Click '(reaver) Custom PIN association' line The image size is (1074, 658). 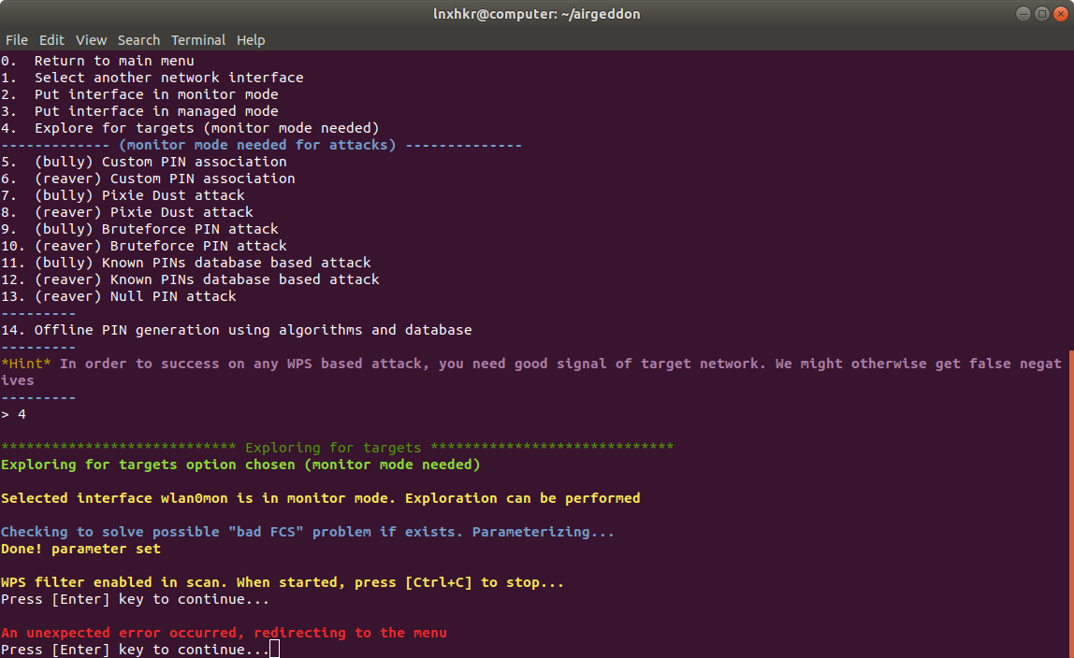[x=148, y=179]
